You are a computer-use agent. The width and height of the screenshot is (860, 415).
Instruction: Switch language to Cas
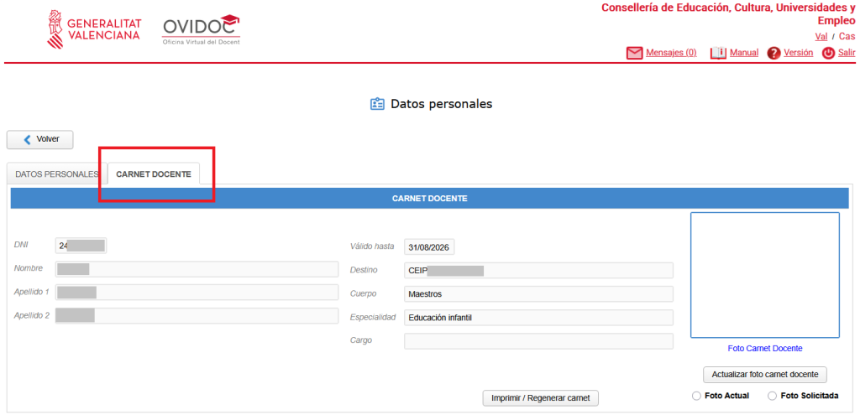pyautogui.click(x=847, y=36)
